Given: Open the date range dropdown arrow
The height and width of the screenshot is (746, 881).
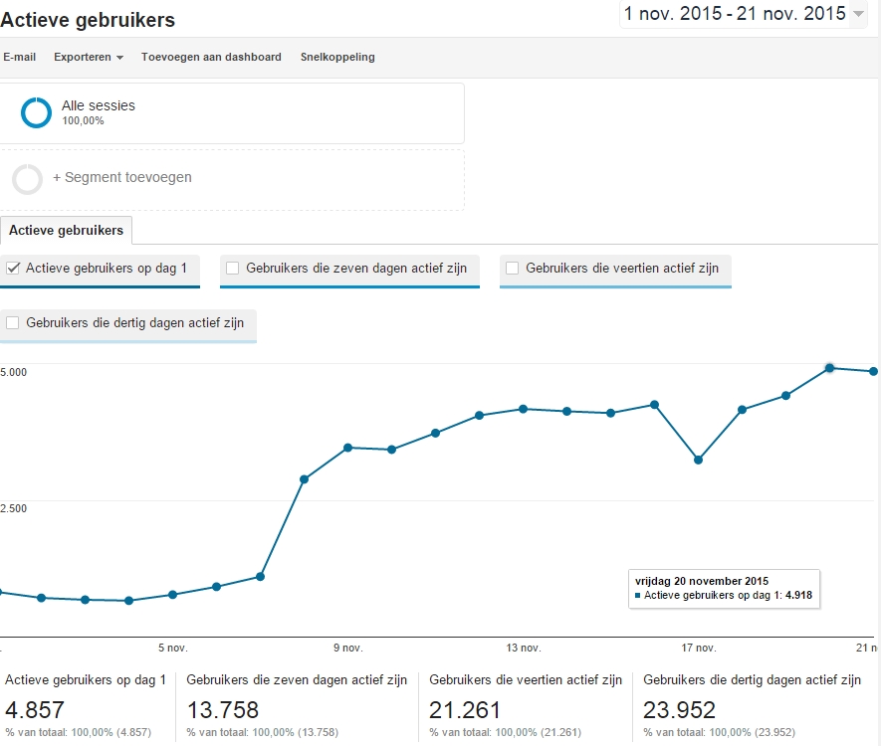Looking at the screenshot, I should [x=859, y=14].
